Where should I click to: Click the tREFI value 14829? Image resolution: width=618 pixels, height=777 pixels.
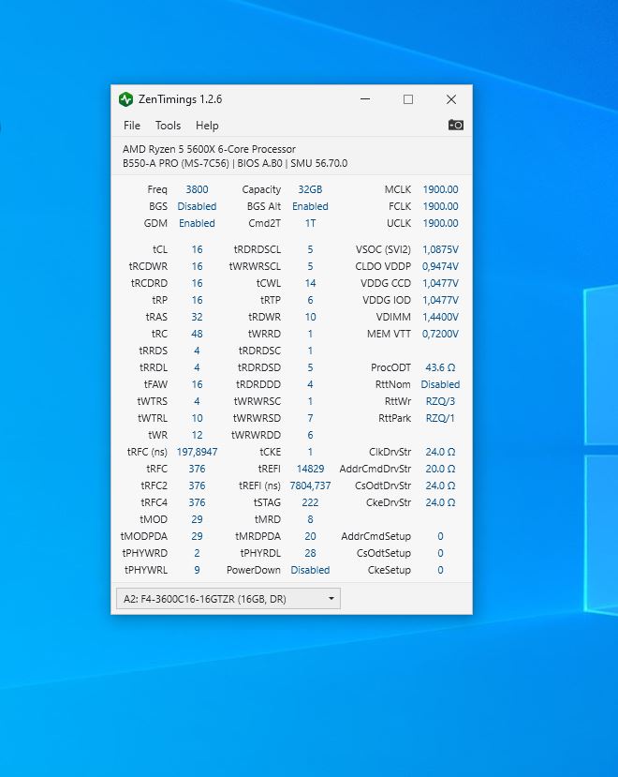pos(310,469)
